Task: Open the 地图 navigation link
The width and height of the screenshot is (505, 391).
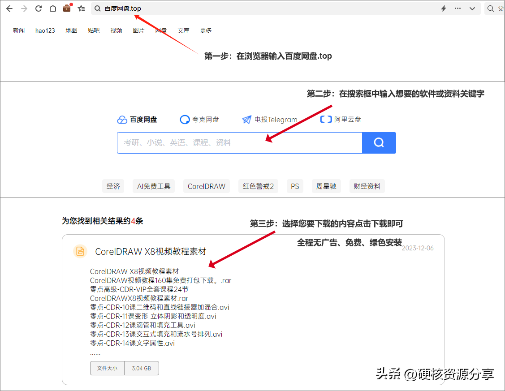Action: click(x=72, y=30)
